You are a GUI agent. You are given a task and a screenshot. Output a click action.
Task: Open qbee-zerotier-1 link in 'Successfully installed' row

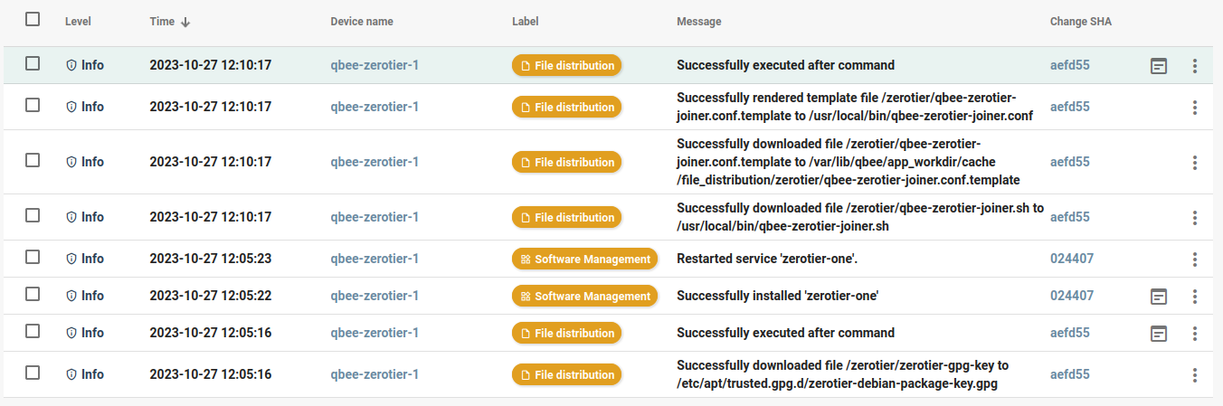click(374, 296)
